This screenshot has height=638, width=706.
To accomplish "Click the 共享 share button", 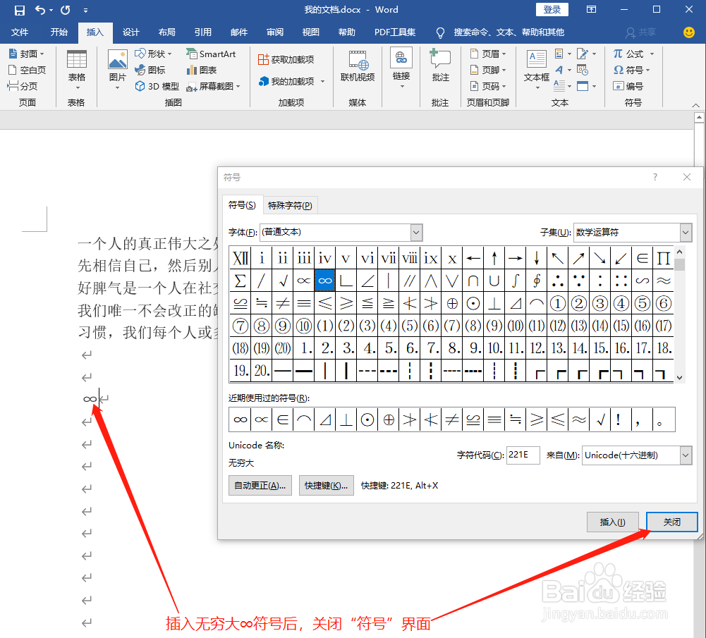I will (641, 32).
